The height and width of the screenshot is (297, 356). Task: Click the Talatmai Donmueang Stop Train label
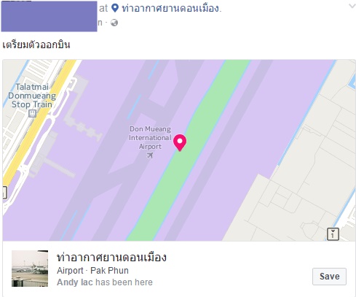click(x=32, y=96)
